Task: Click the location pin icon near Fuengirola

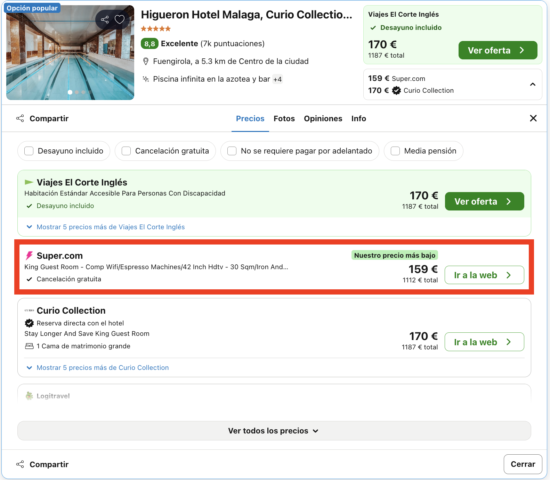Action: point(146,61)
